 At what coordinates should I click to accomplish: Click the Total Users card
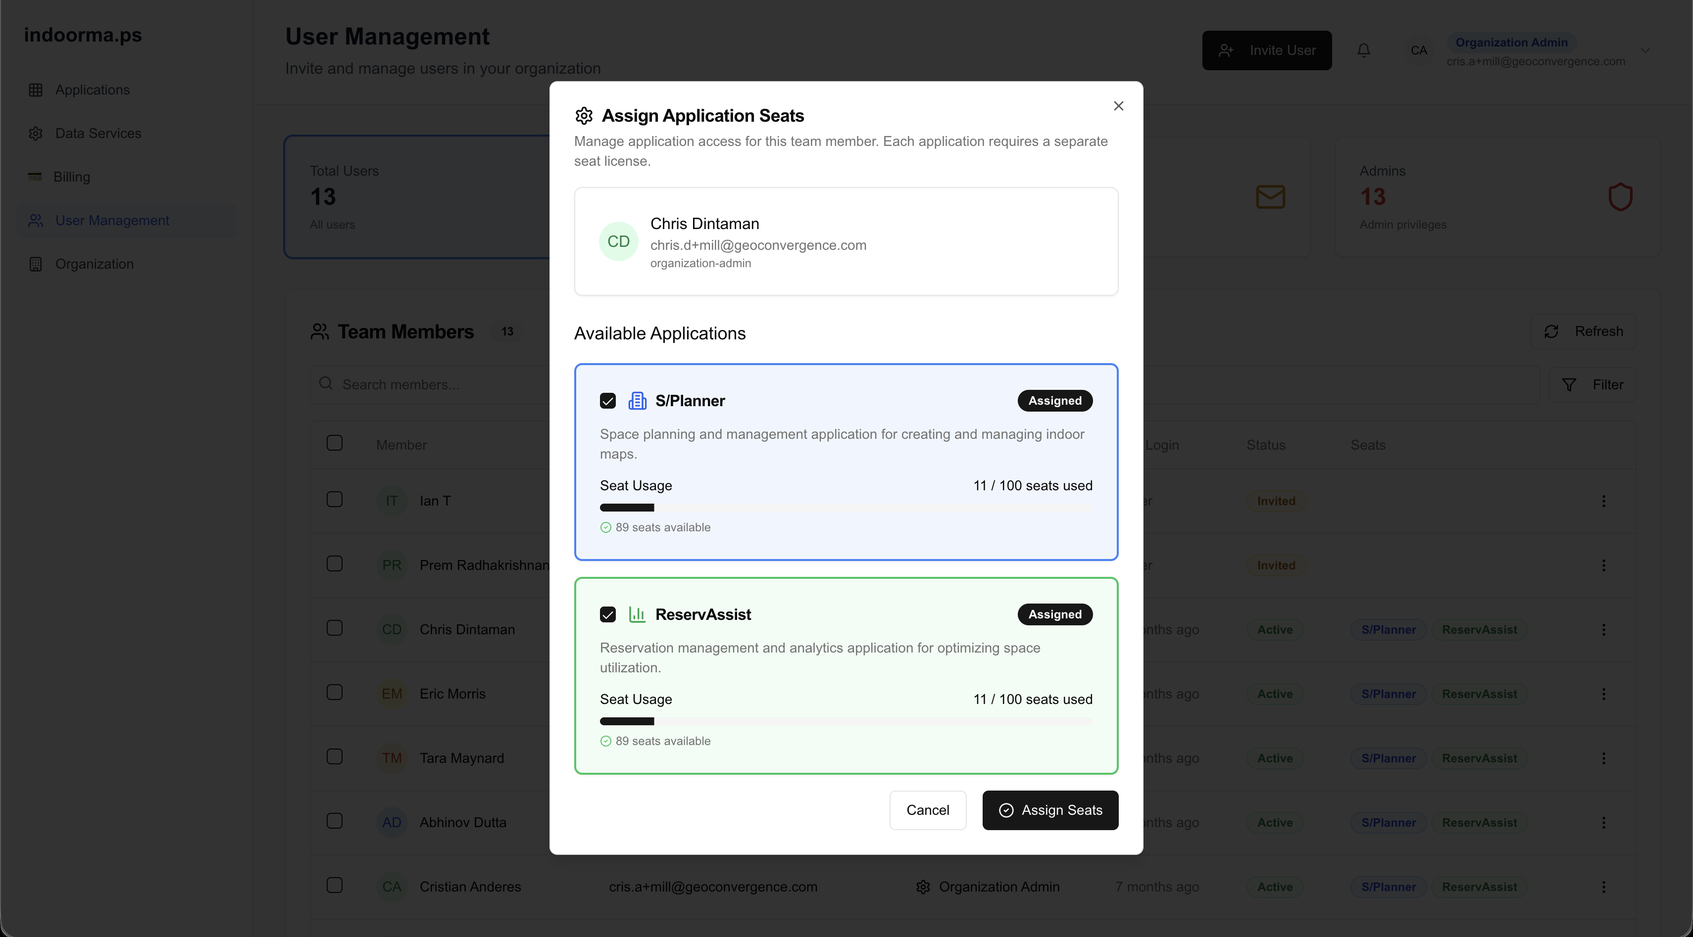point(418,197)
